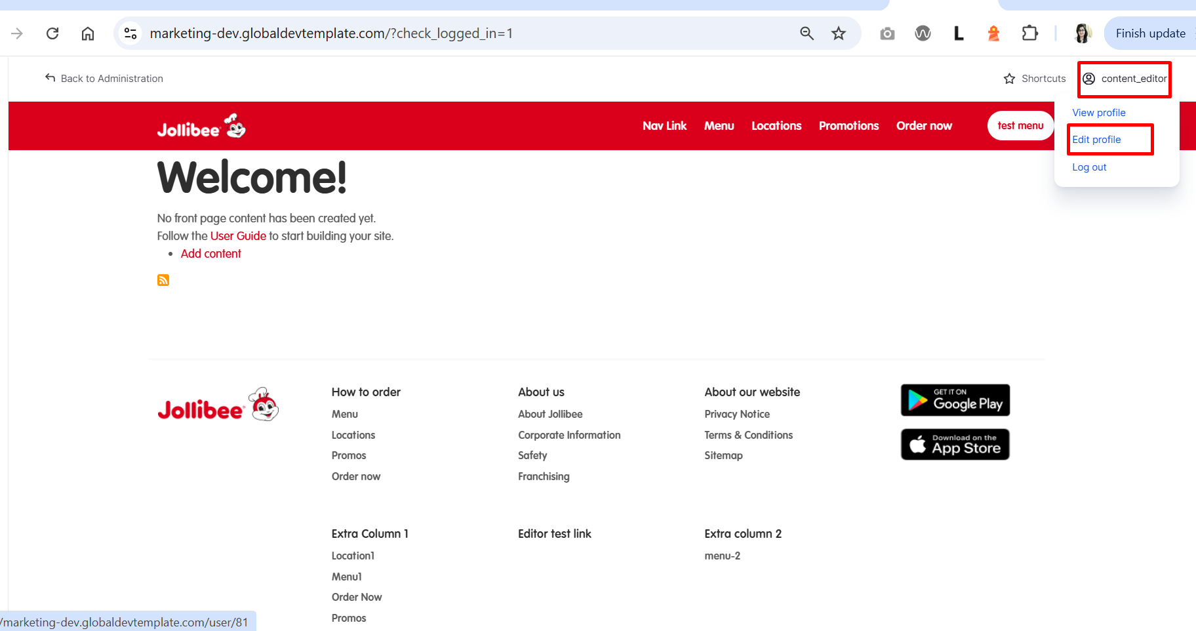The image size is (1196, 631).
Task: Open Locations in the red navigation bar
Action: (x=776, y=126)
